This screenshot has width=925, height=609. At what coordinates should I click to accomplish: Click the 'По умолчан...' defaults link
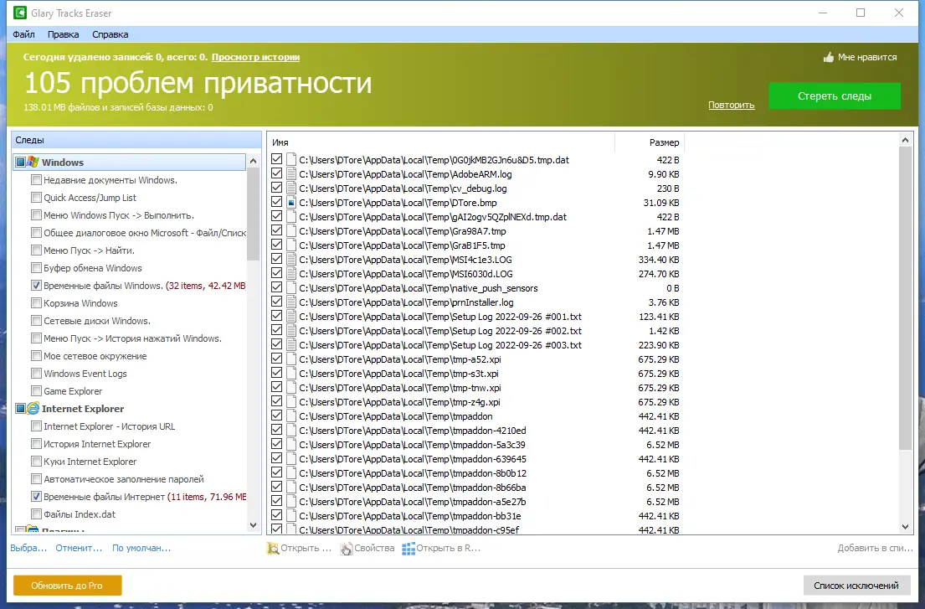(x=141, y=548)
